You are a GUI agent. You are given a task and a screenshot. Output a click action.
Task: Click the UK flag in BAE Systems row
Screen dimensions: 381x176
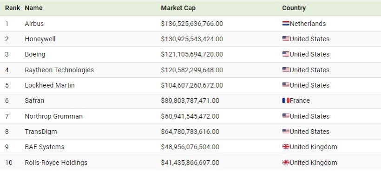pos(286,147)
